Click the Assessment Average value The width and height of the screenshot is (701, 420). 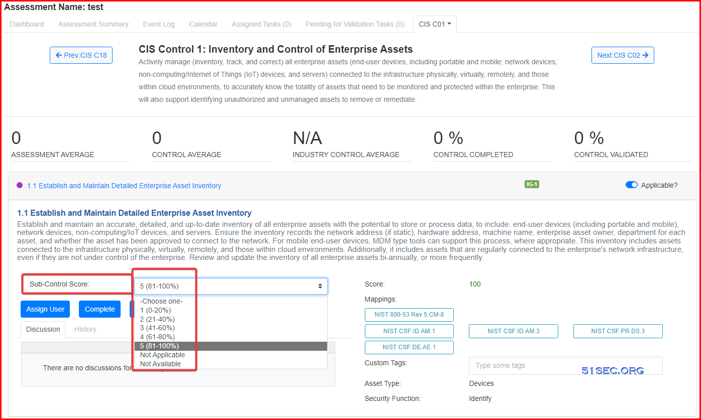click(x=16, y=138)
